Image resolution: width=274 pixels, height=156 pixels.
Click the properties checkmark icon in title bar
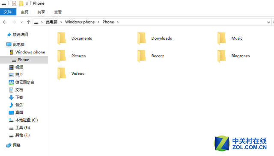click(14, 3)
